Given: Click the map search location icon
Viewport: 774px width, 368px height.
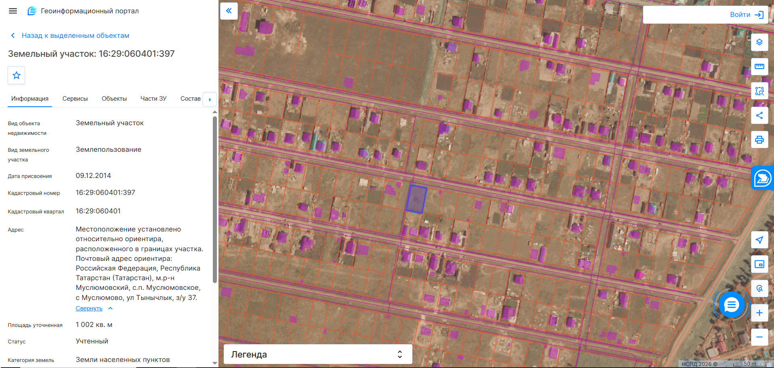Looking at the screenshot, I should [759, 289].
